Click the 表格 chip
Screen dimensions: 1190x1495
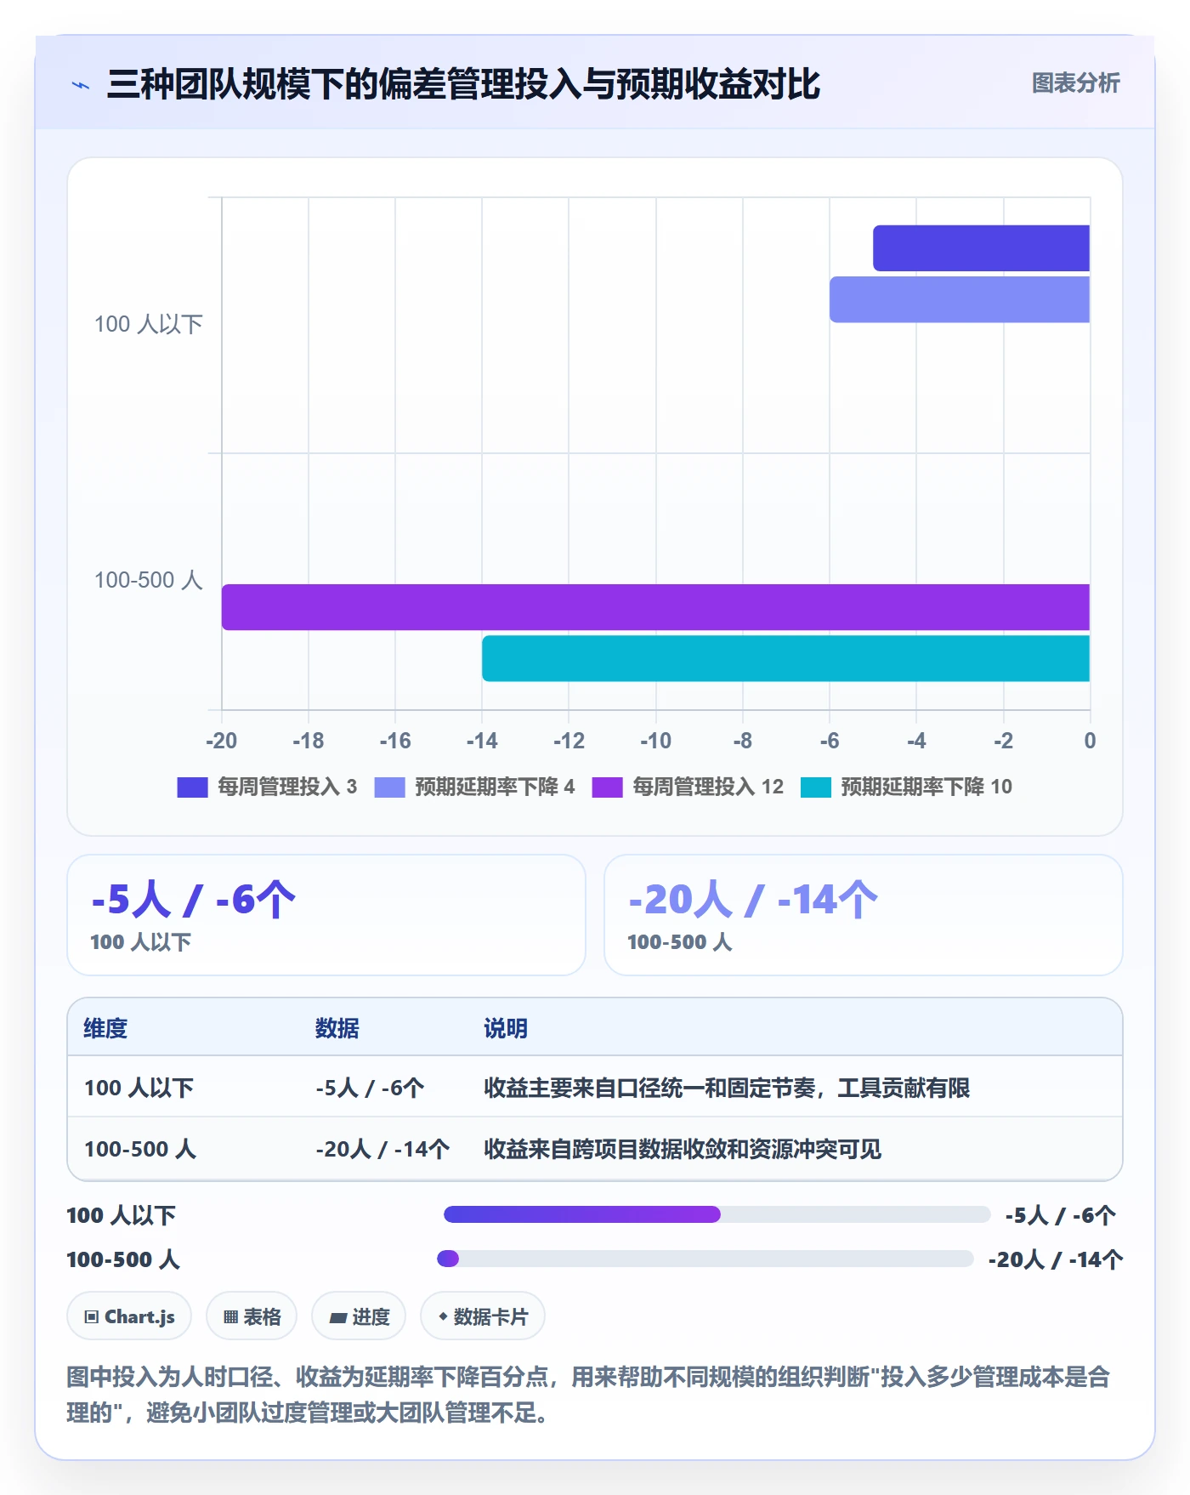[x=252, y=1316]
